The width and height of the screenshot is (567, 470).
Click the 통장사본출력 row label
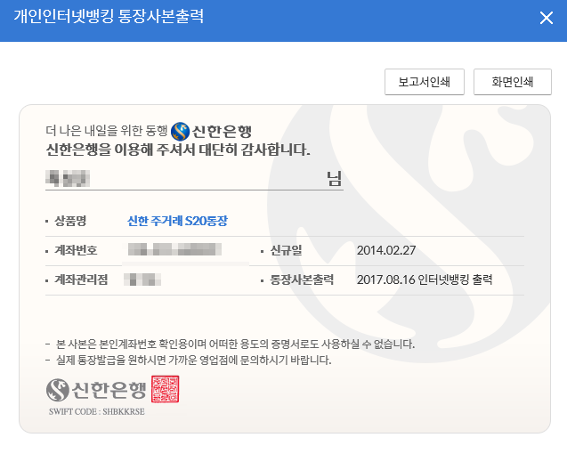pos(302,280)
